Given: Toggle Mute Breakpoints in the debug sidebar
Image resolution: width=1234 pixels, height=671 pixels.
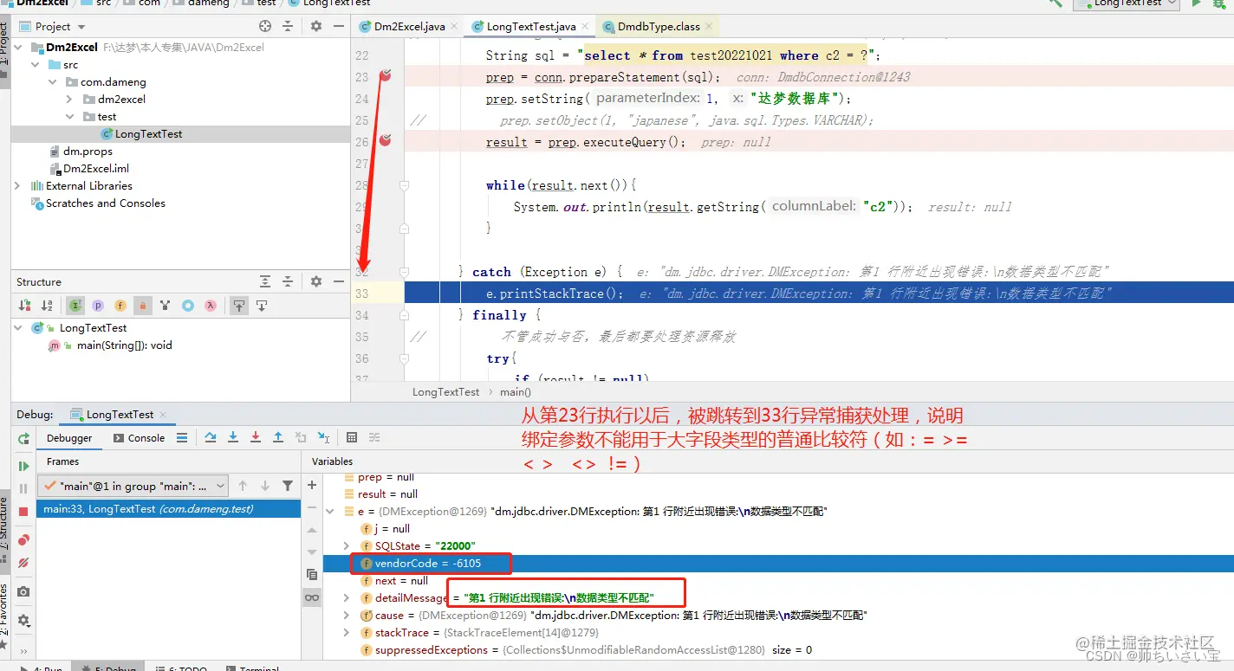Looking at the screenshot, I should click(23, 562).
